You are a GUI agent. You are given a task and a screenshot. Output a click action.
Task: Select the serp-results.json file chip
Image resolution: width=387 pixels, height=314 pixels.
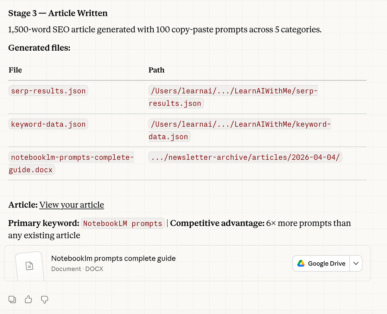[x=48, y=91]
